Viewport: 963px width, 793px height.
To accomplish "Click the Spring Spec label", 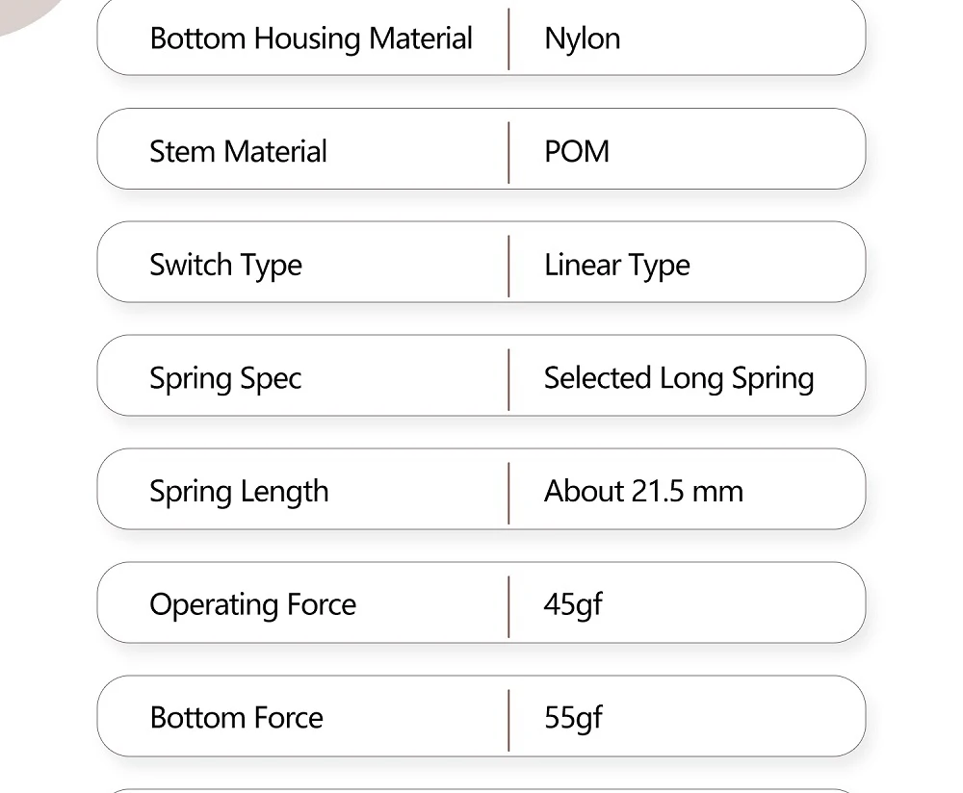I will 225,378.
